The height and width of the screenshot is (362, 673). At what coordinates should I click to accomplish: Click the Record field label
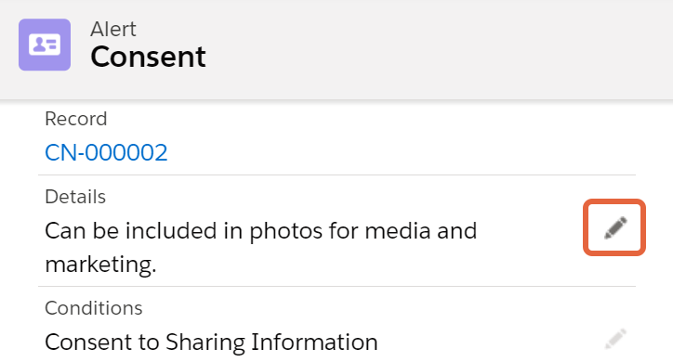[x=76, y=119]
